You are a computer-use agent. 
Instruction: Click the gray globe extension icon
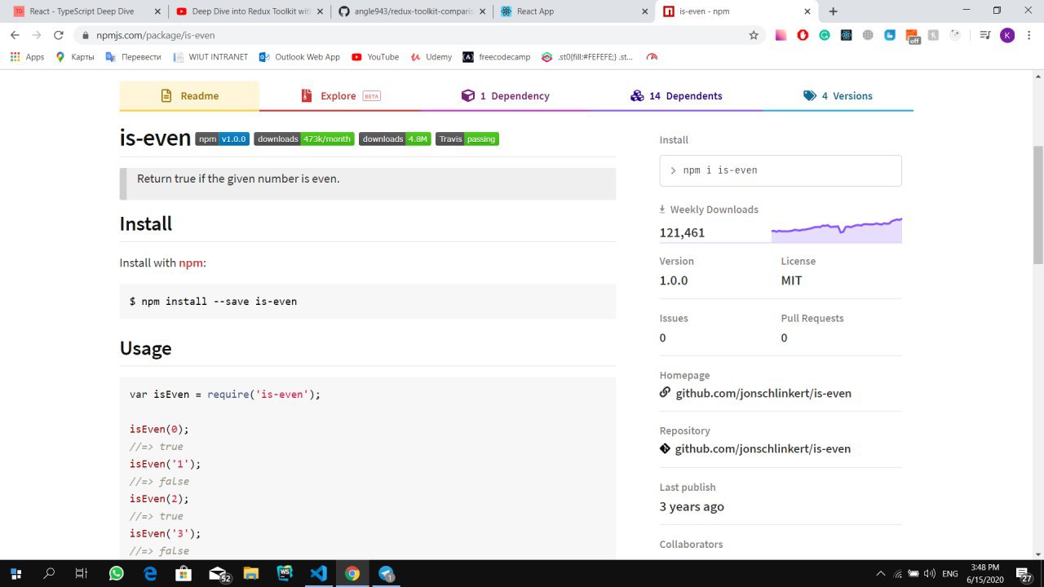click(x=868, y=35)
